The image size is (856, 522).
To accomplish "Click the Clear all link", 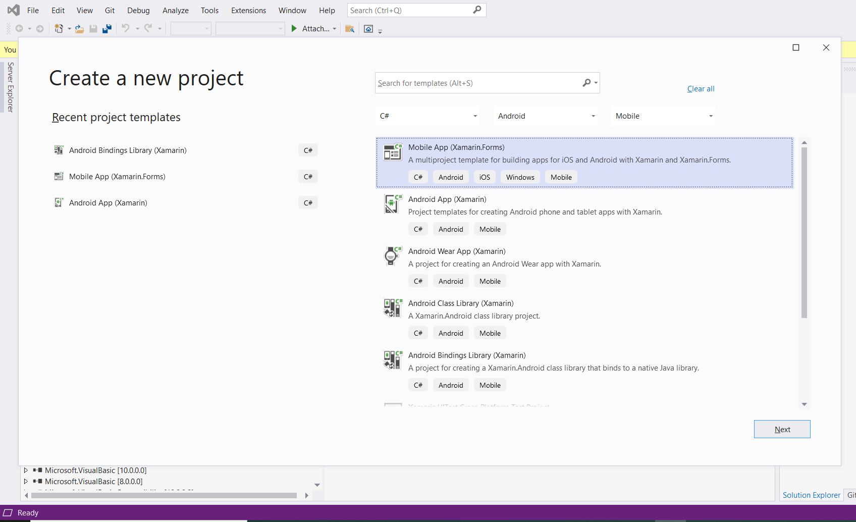I will click(701, 89).
